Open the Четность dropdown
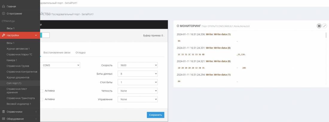 pos(138,91)
